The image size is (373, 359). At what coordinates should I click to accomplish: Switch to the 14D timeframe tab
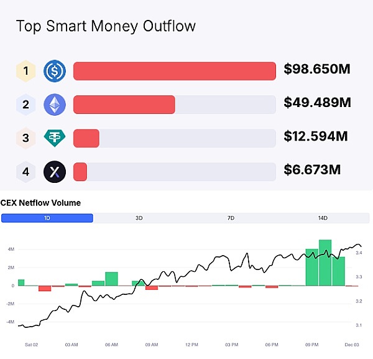coord(323,218)
